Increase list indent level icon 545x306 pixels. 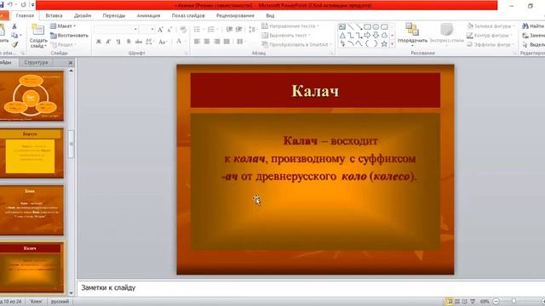click(238, 30)
